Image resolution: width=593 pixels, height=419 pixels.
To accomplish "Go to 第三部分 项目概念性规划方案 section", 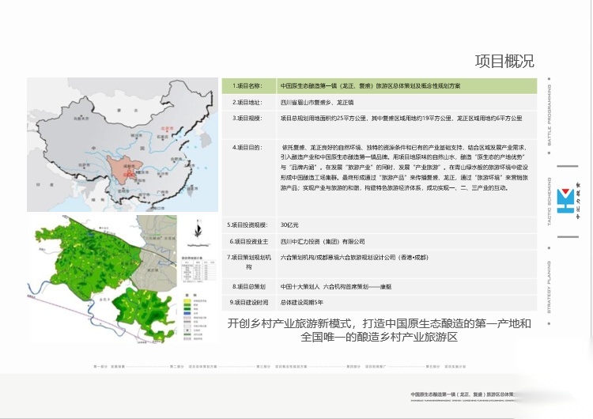I will pyautogui.click(x=281, y=367).
